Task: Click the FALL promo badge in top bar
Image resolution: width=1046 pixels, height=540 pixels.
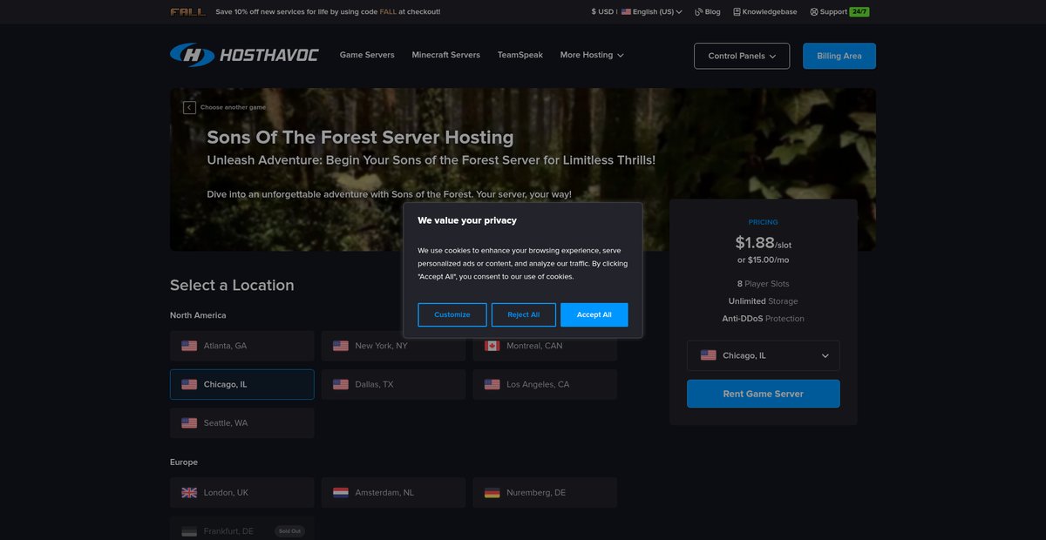Action: [x=188, y=12]
